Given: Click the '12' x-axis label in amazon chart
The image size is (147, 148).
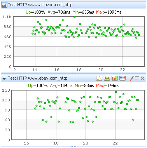Looking at the screenshot, I should (x=13, y=70).
